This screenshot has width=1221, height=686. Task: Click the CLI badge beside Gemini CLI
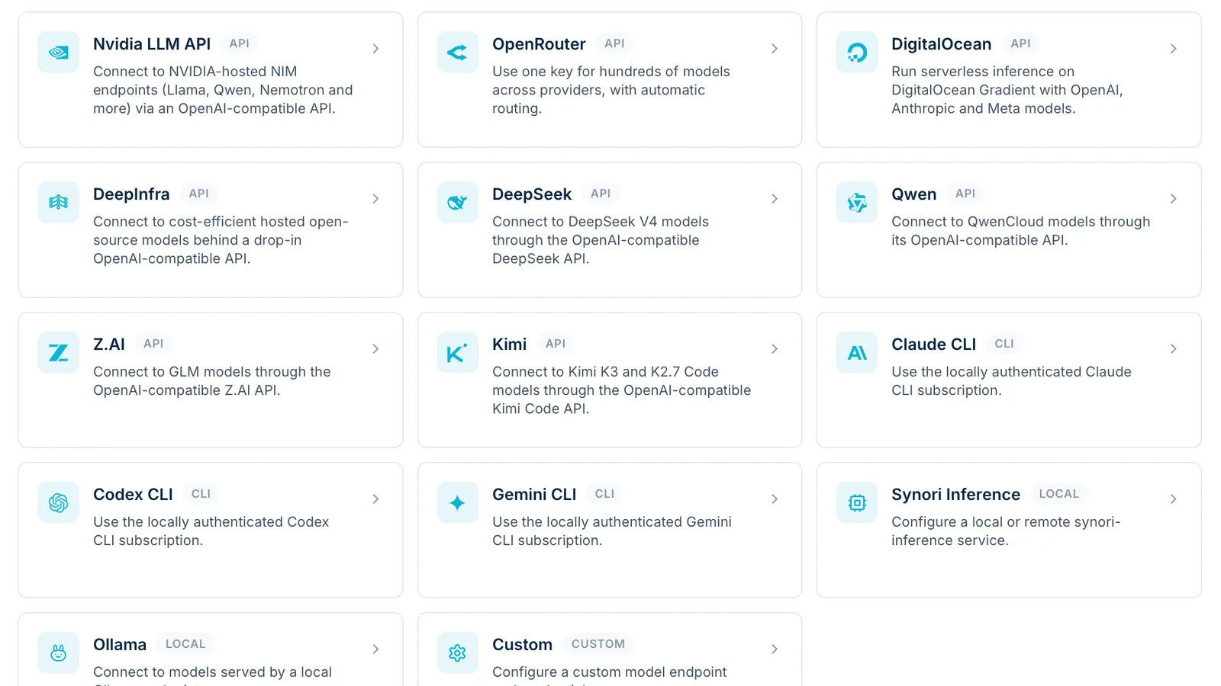pyautogui.click(x=604, y=494)
